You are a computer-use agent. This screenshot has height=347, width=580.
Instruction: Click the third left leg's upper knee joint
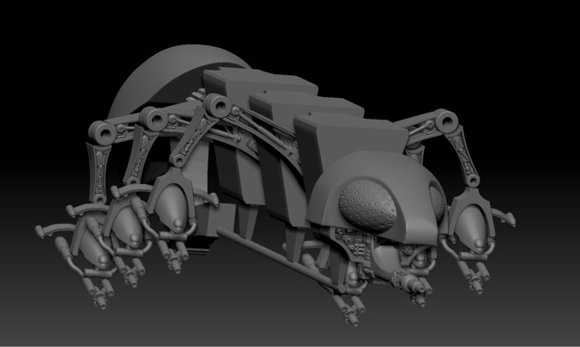click(x=218, y=106)
